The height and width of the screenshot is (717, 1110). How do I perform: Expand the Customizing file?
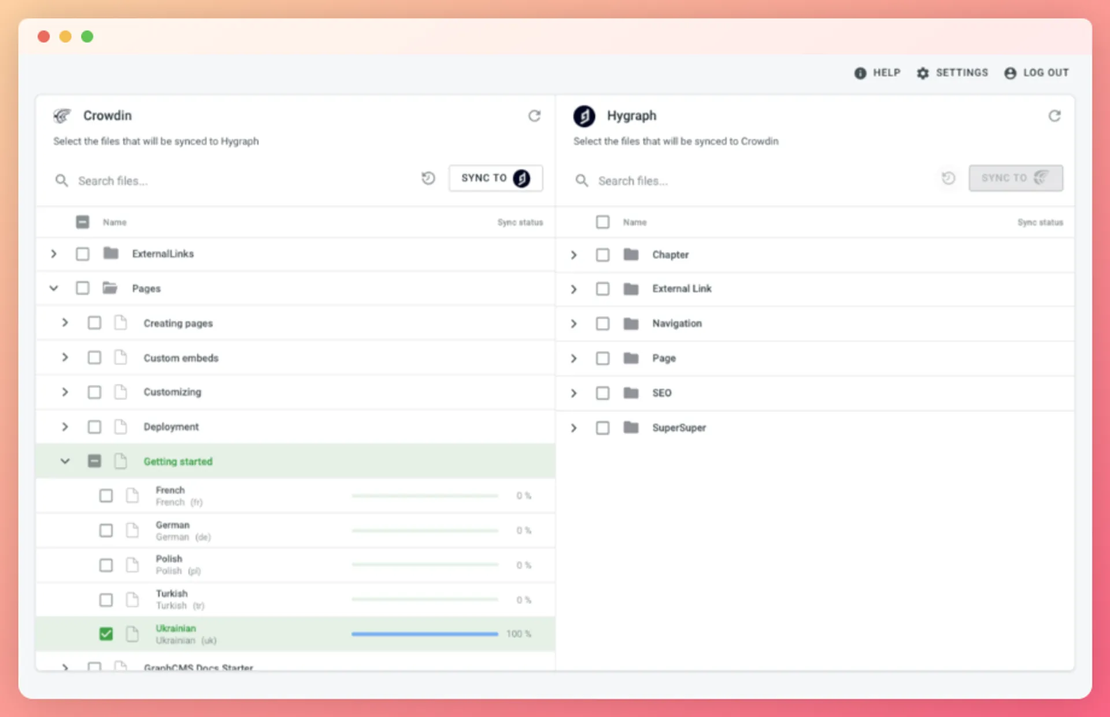[65, 392]
